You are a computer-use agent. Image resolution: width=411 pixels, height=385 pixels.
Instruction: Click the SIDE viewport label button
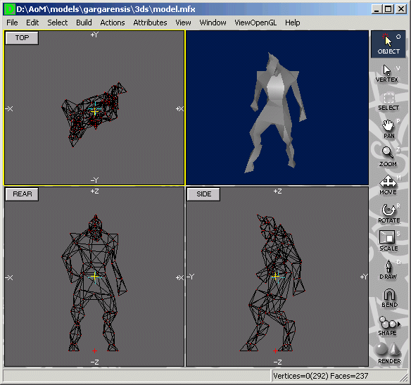(x=203, y=194)
